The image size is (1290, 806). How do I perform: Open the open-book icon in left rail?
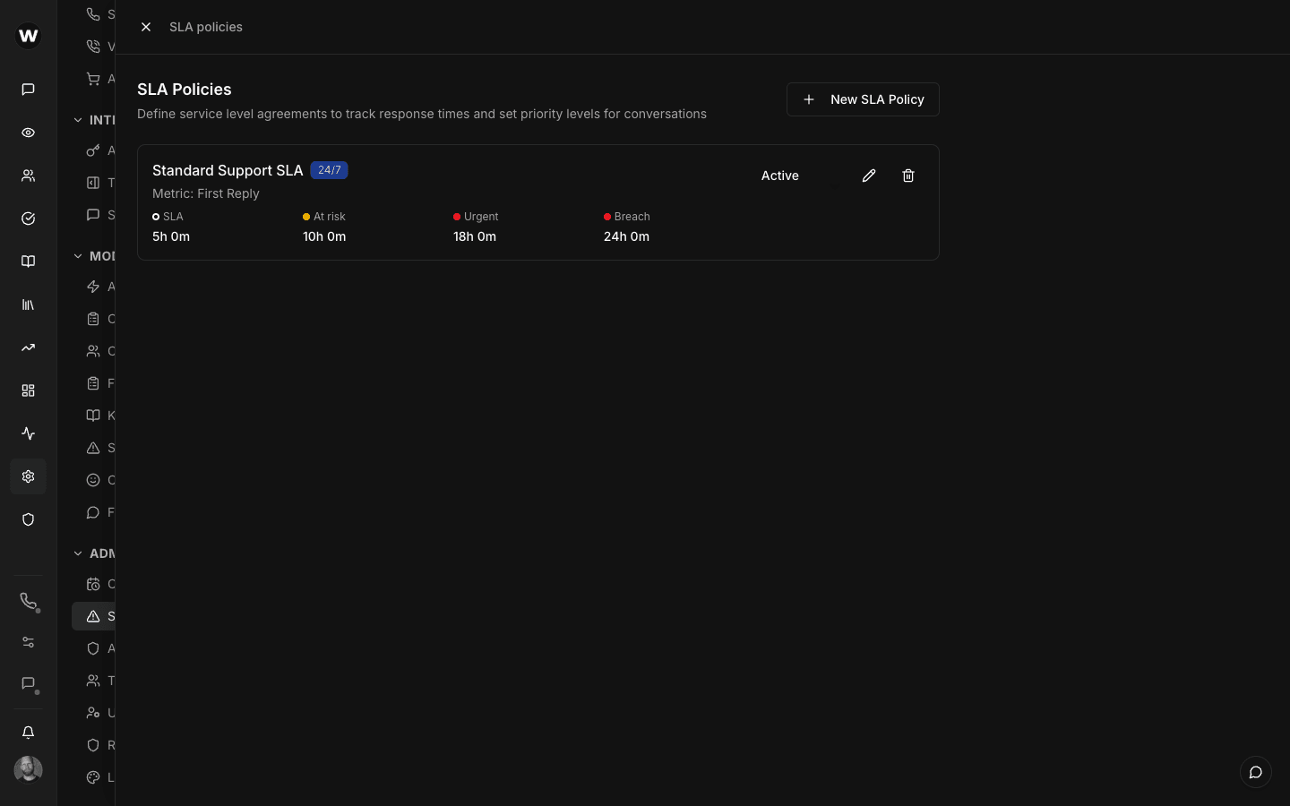tap(28, 262)
